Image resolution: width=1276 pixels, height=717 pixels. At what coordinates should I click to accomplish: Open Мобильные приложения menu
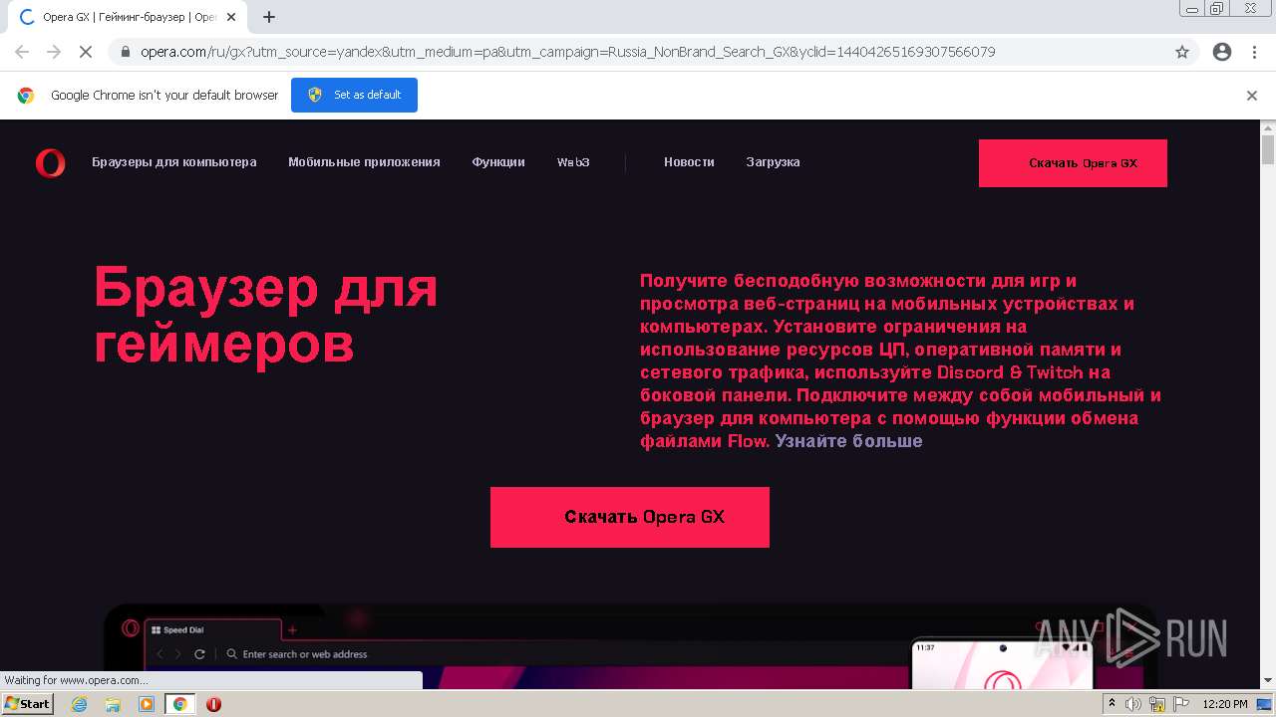coord(364,162)
